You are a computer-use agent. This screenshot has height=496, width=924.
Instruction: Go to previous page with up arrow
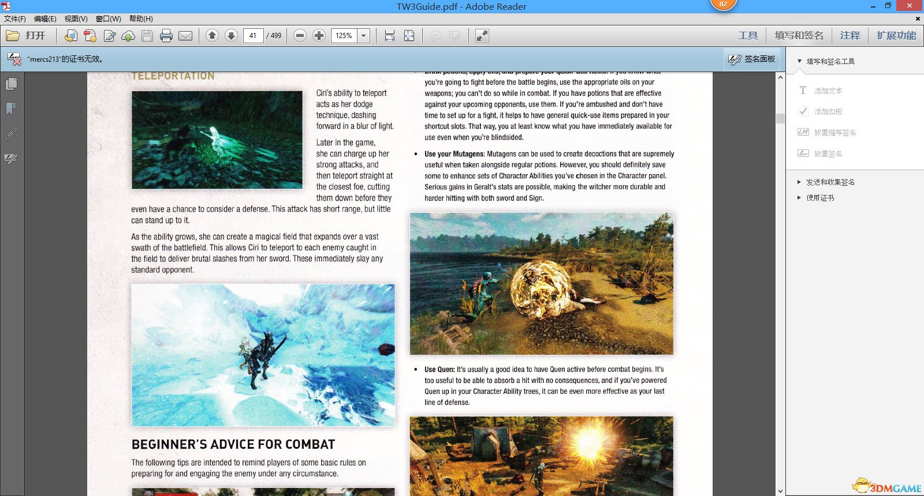point(212,36)
